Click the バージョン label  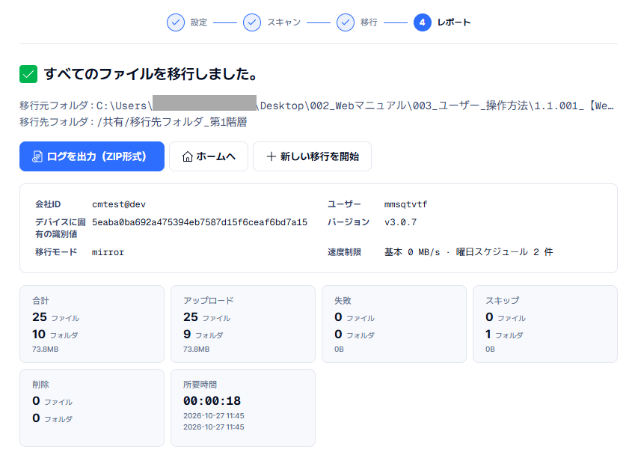pos(349,222)
